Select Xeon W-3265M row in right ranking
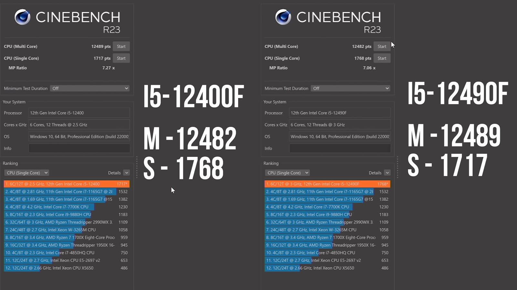 pos(327,230)
